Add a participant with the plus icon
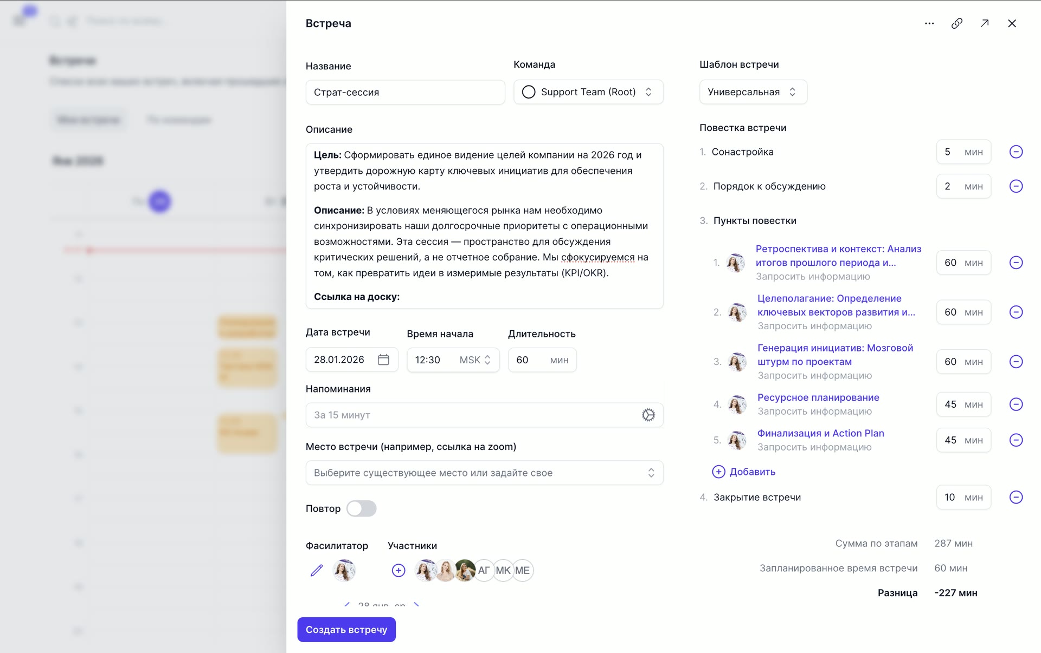Image resolution: width=1041 pixels, height=653 pixels. coord(399,570)
